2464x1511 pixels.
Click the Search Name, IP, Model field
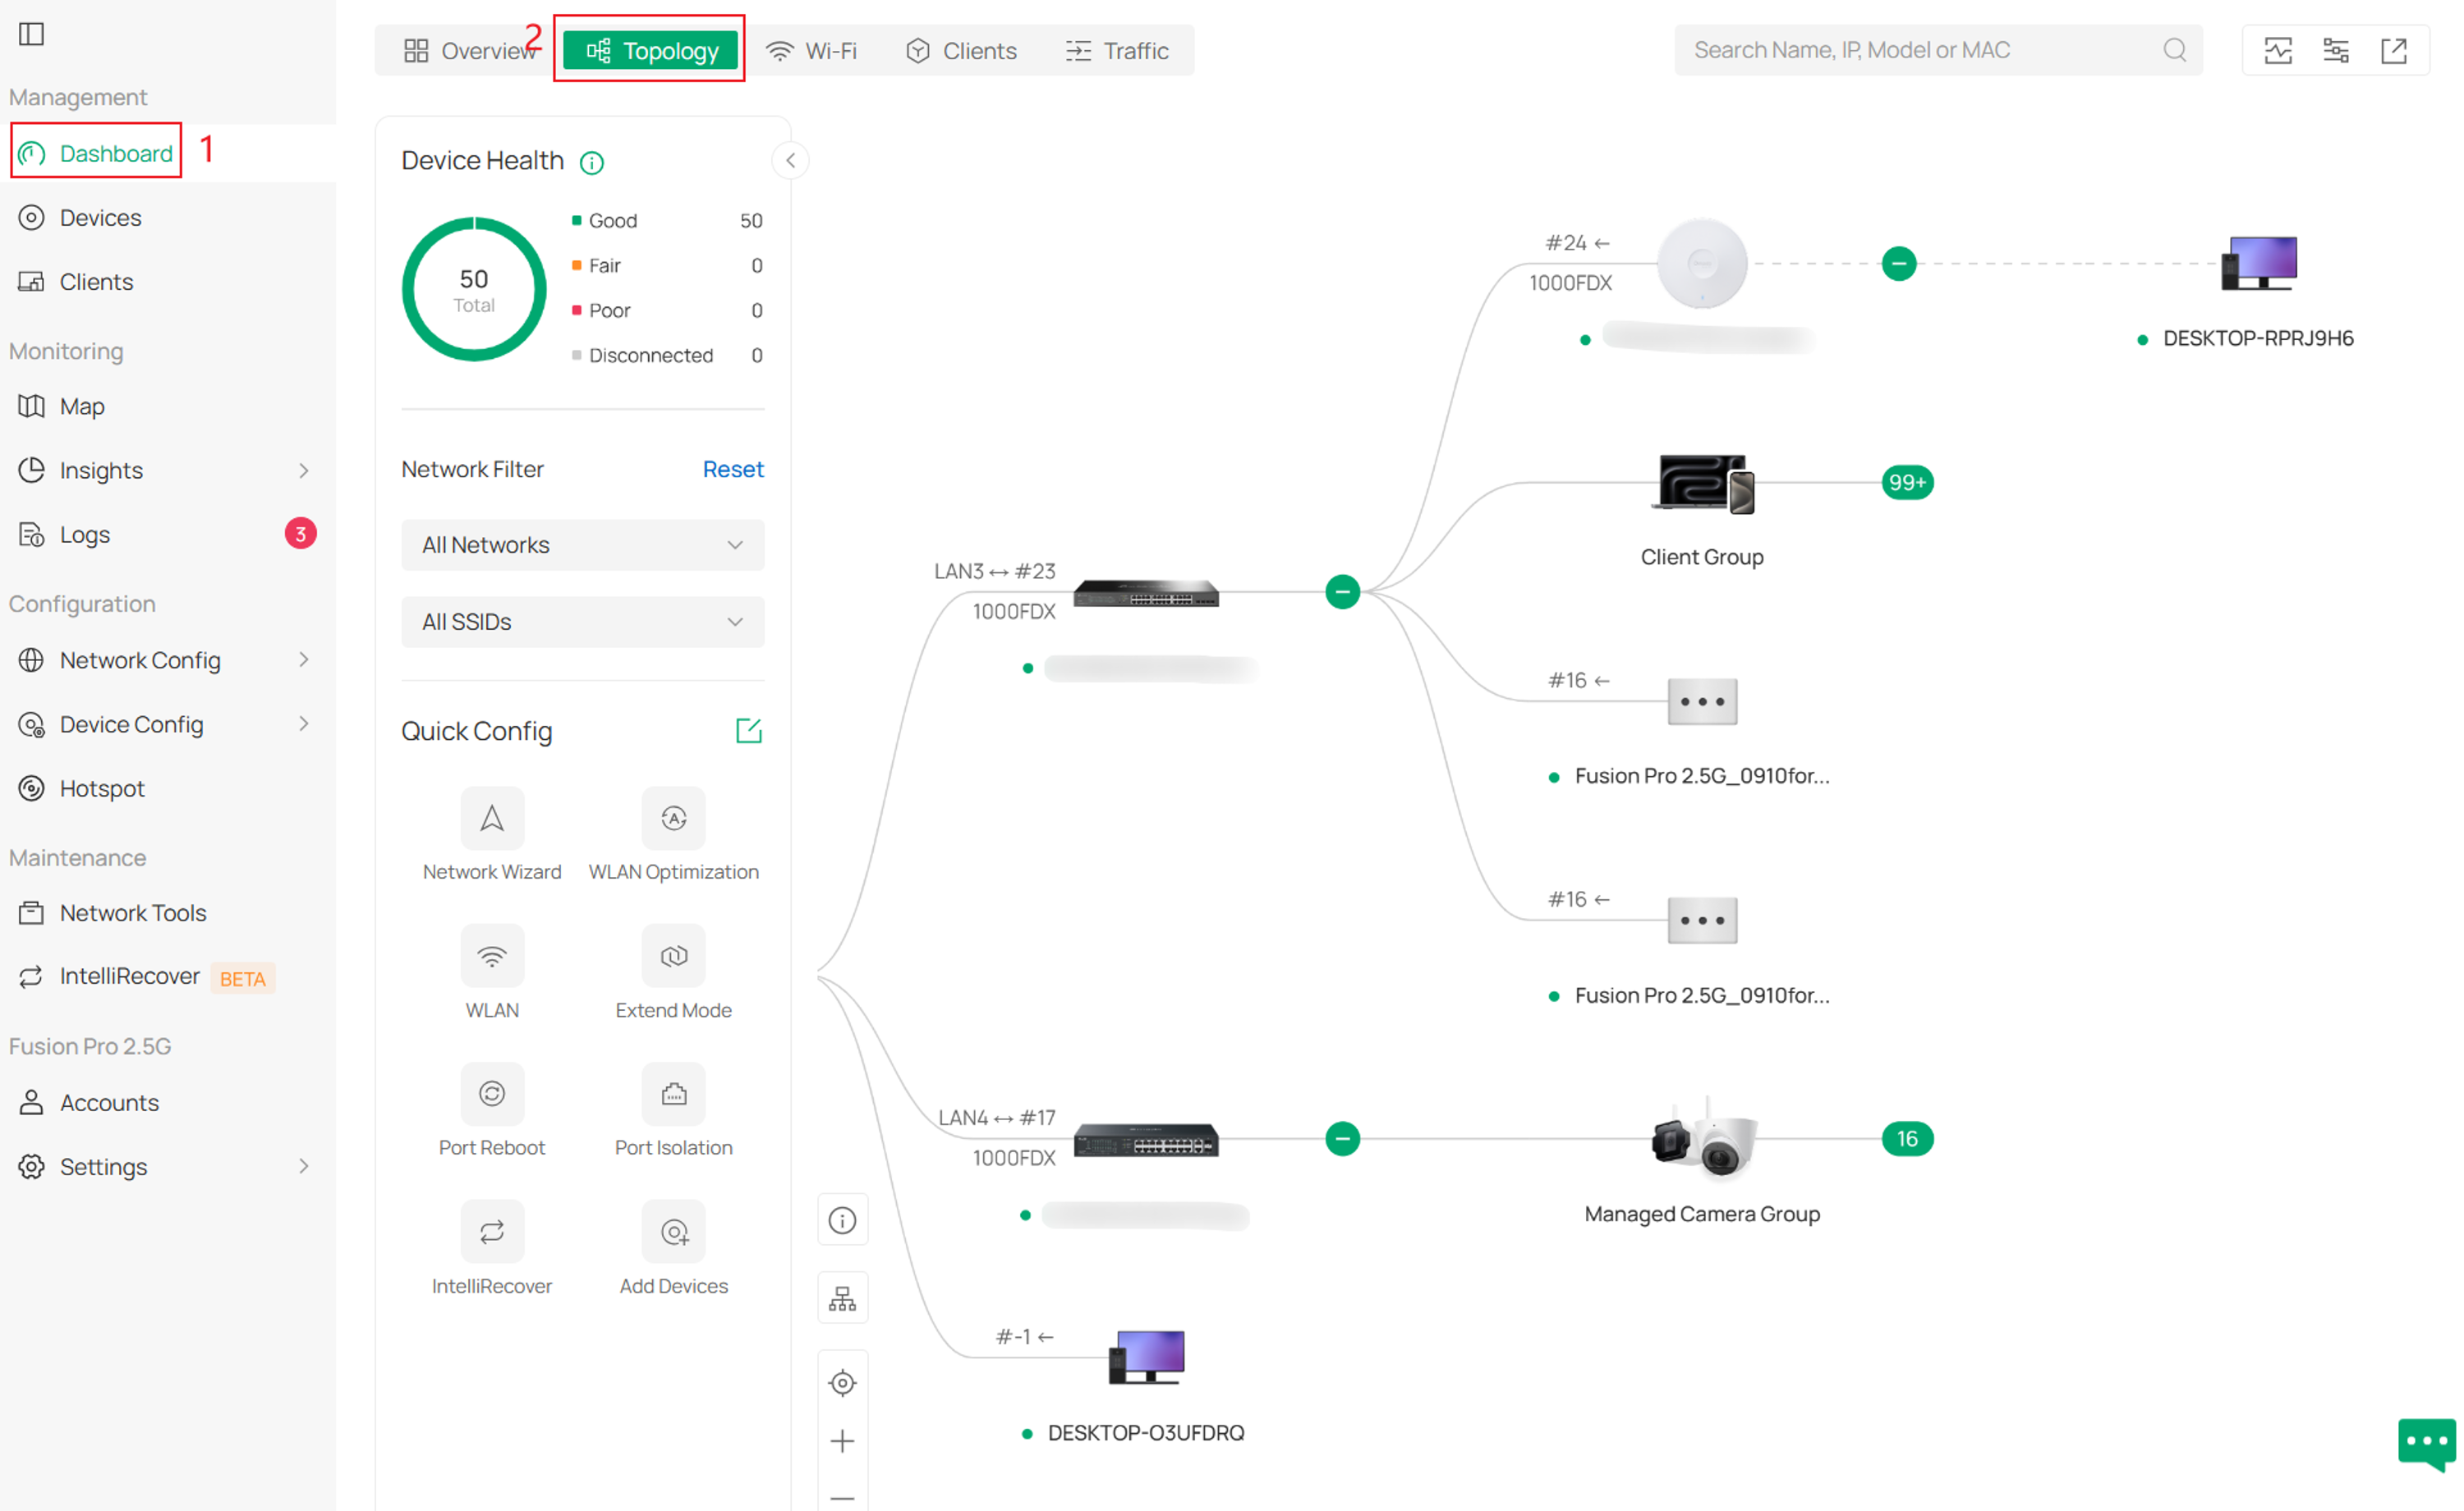(1938, 50)
